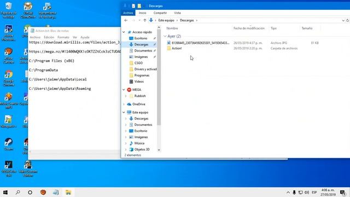Image resolution: width=350 pixels, height=197 pixels.
Task: Launch Adobe Photoshop from the desktop
Action: click(9, 33)
